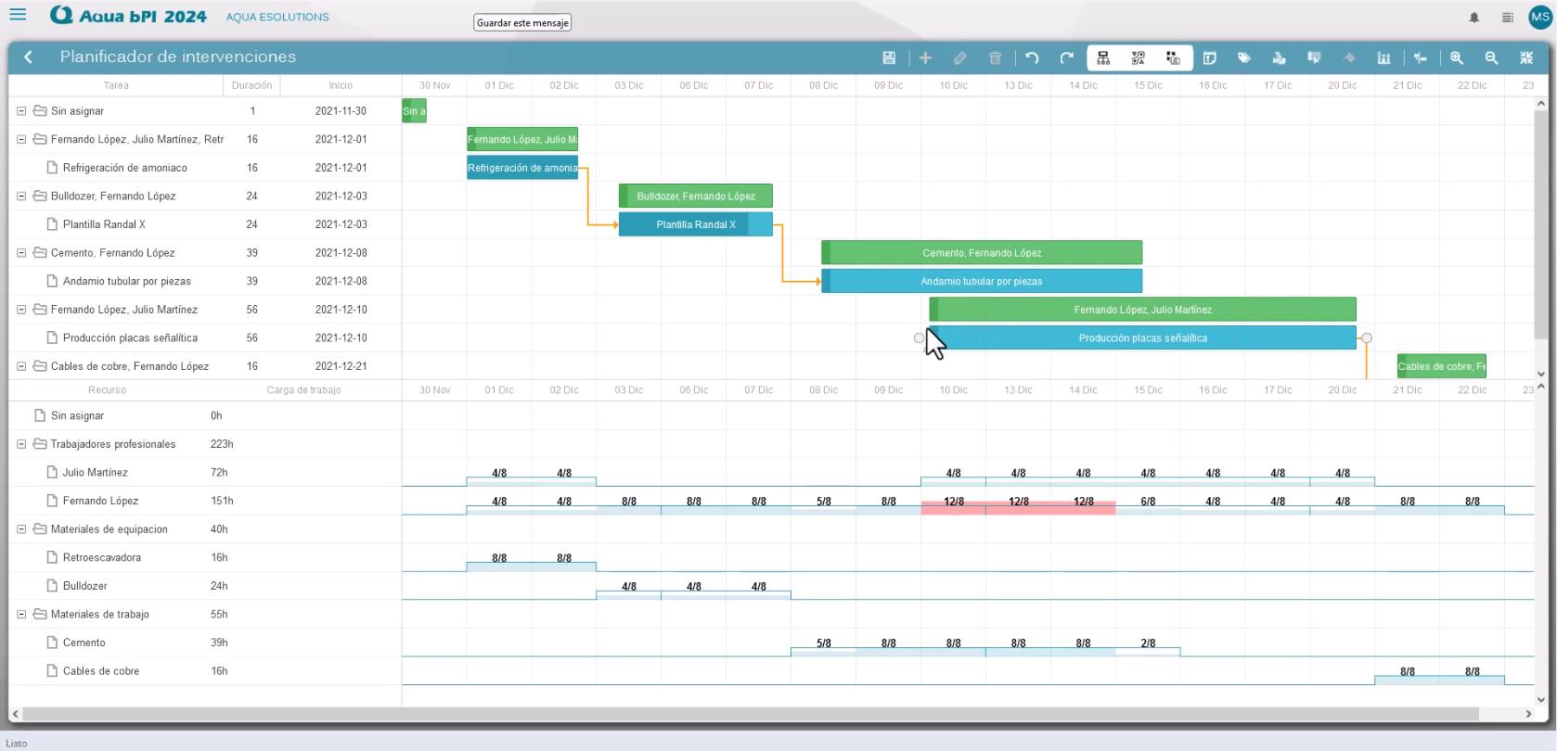Image resolution: width=1557 pixels, height=751 pixels.
Task: Go back with the left arrow
Action: pos(29,57)
